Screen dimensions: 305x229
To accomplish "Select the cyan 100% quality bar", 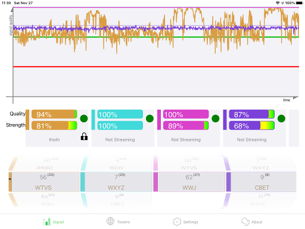I will tap(120, 114).
